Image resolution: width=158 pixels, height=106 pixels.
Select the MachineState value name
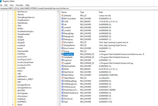tap(70, 66)
